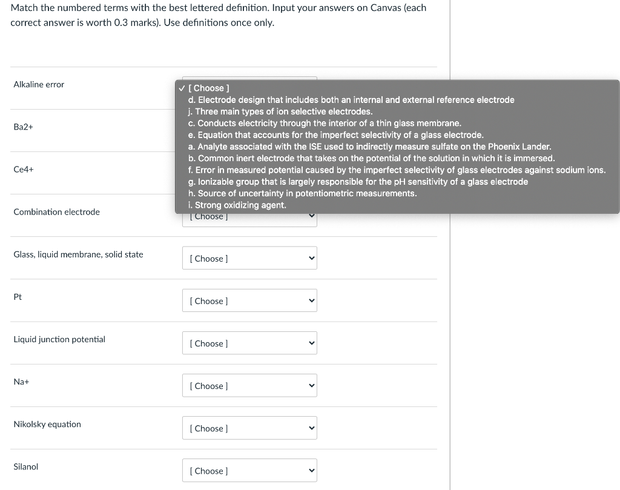This screenshot has width=620, height=490.
Task: Click the Combination electrode Choose selector
Action: (249, 216)
